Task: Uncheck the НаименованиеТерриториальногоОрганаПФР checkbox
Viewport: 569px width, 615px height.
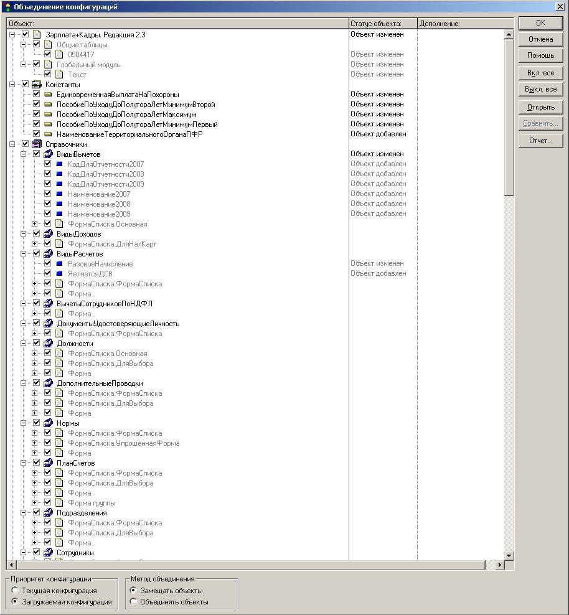Action: (36, 134)
